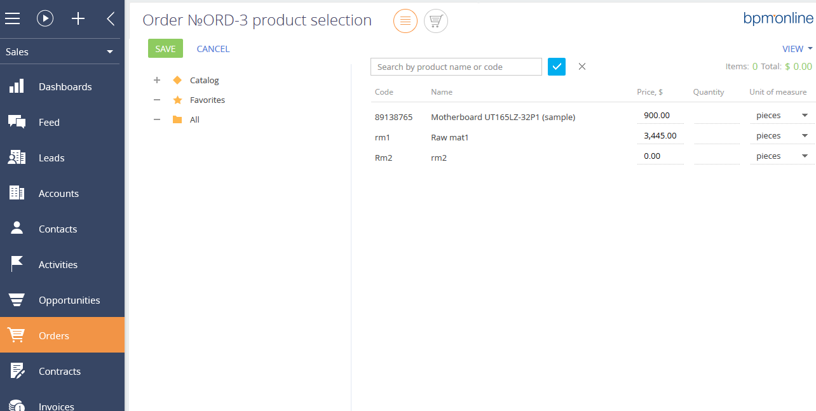The height and width of the screenshot is (411, 816).
Task: Collapse the Favorites tree node
Action: pos(157,100)
